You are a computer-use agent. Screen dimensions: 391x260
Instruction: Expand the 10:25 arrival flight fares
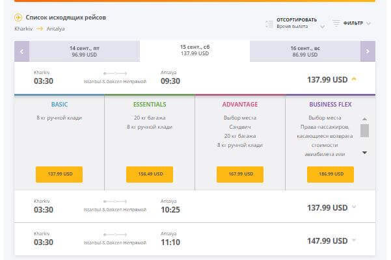[354, 207]
